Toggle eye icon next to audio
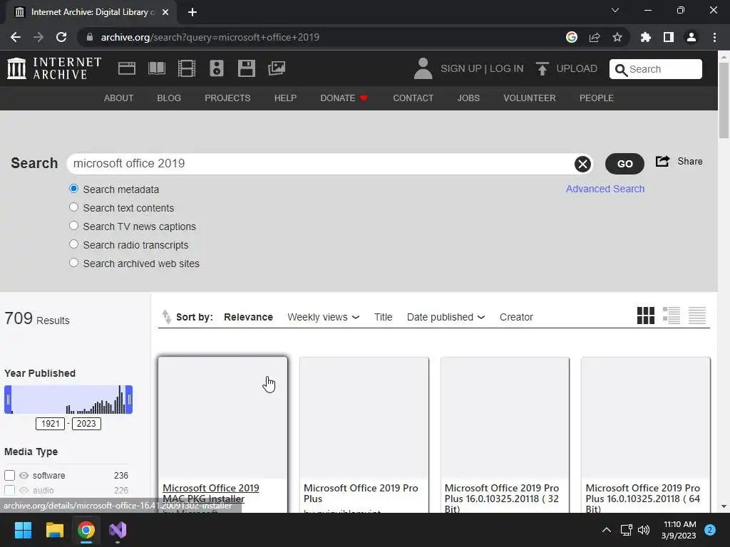Screen dimensions: 730x547 point(24,490)
